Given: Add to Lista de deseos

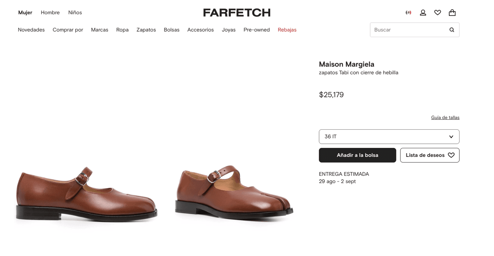Looking at the screenshot, I should (430, 155).
